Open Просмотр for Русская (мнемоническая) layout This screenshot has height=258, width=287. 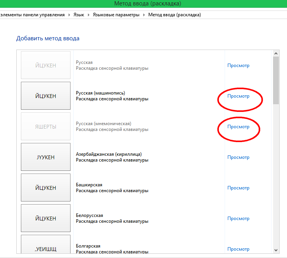(x=238, y=127)
